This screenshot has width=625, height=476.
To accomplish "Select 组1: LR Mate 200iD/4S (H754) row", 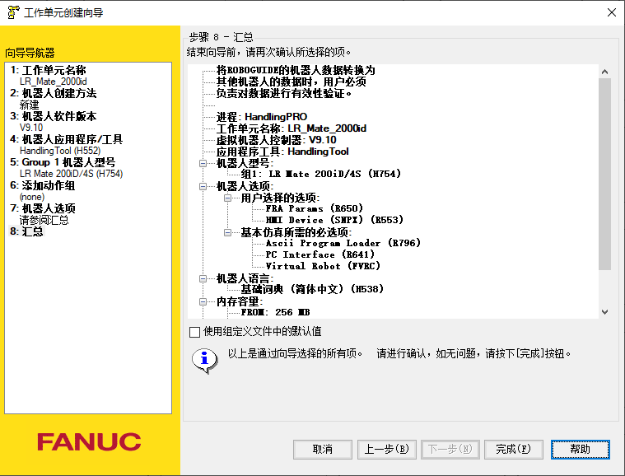I will [x=321, y=175].
